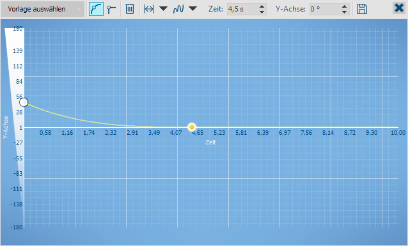Increase the Y-Achse value with the up arrow
The height and width of the screenshot is (246, 408).
coord(344,6)
